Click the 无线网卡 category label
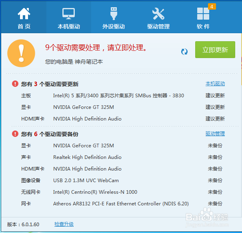The height and width of the screenshot is (233, 242). (x=31, y=192)
